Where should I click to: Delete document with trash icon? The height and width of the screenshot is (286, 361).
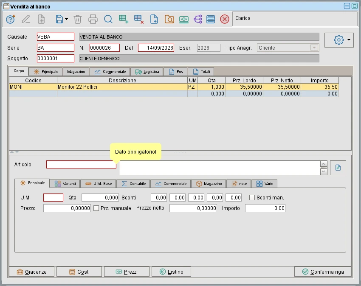[x=78, y=19]
